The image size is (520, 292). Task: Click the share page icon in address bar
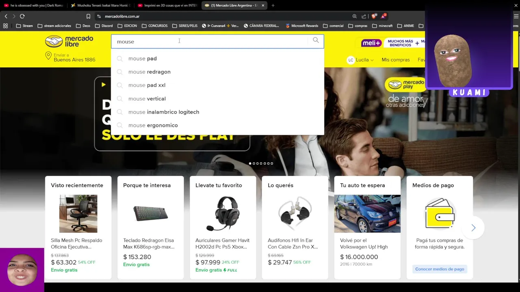tap(364, 16)
